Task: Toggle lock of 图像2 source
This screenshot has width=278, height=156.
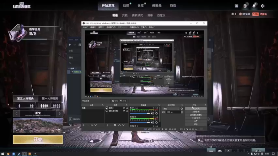Action: pos(127,108)
